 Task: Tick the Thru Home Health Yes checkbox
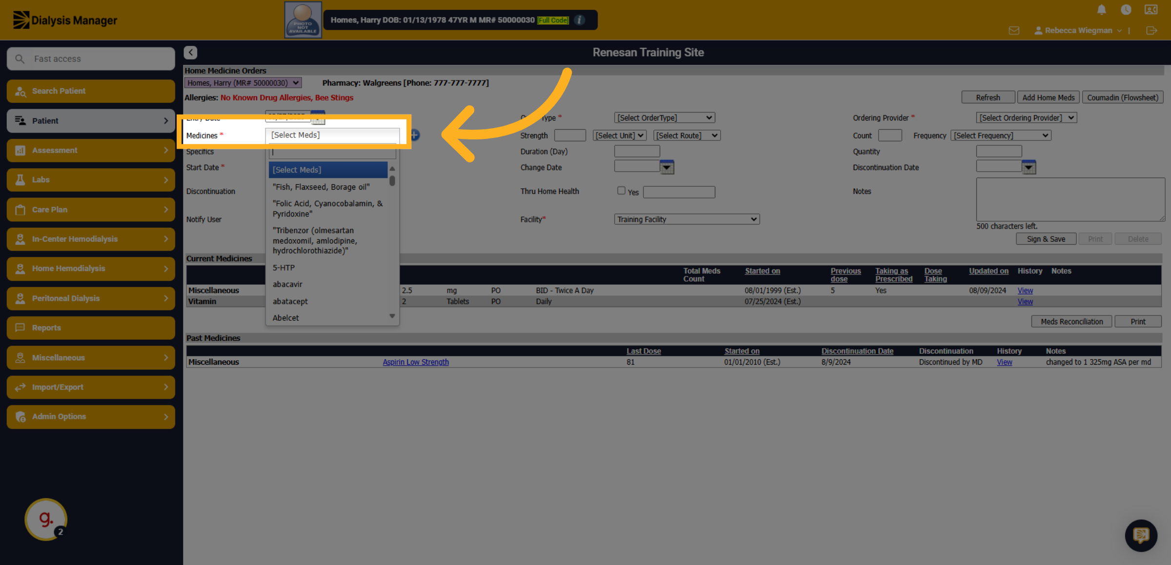point(621,191)
